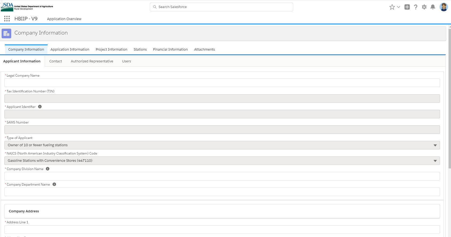
Task: Click the USDA Rural Development logo
Action: pyautogui.click(x=27, y=7)
